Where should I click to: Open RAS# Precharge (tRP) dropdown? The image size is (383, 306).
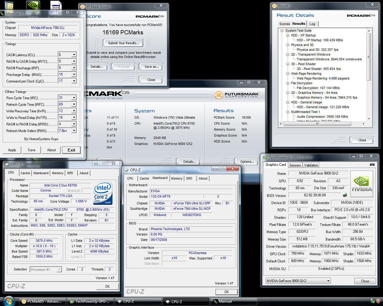(x=74, y=68)
